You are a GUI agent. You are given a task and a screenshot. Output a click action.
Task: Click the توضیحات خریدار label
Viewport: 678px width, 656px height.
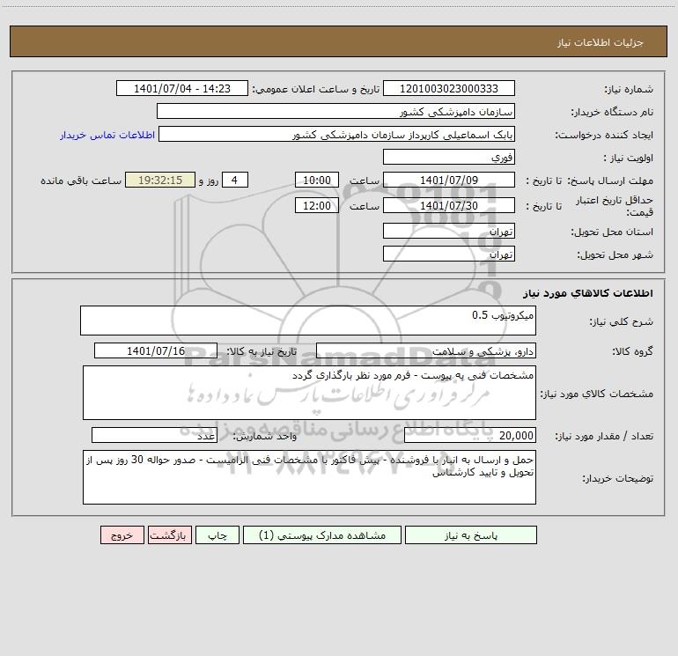618,479
